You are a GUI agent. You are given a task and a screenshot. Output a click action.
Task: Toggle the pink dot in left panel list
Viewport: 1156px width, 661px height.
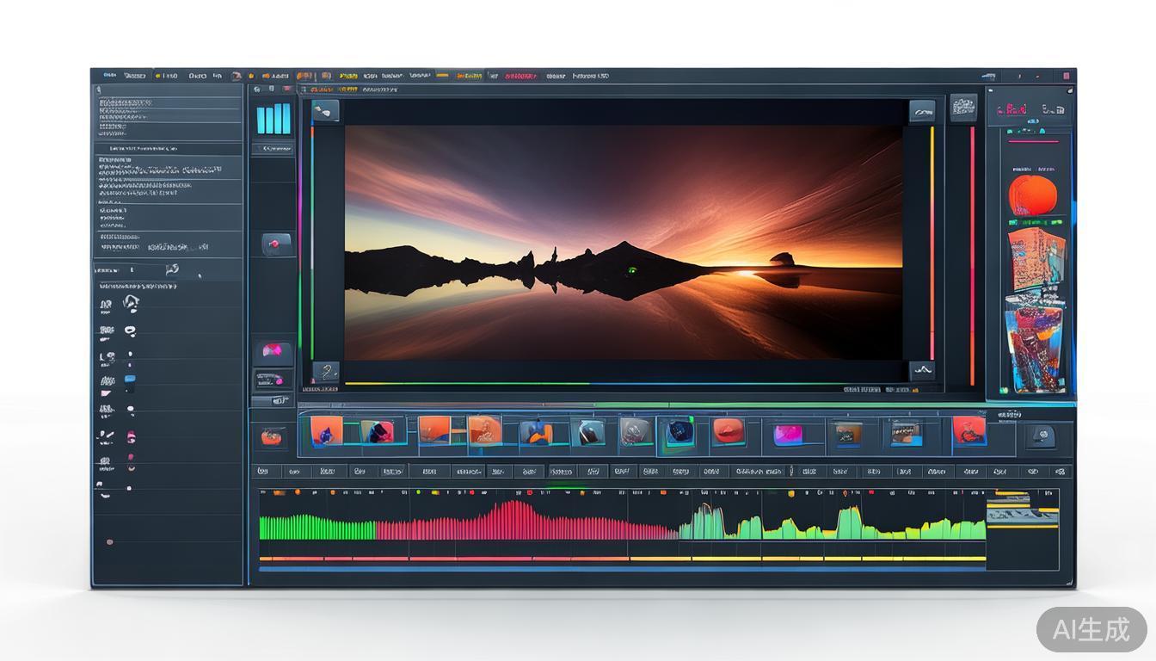[x=131, y=437]
